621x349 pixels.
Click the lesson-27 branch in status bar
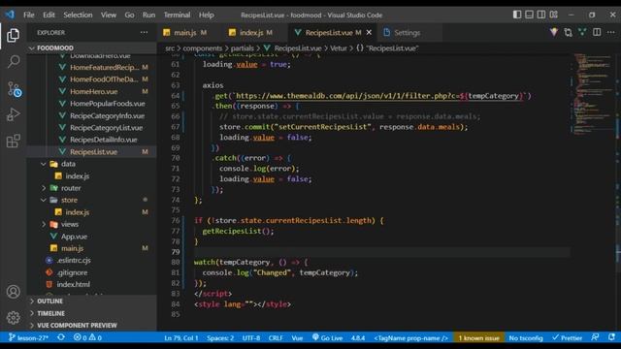tap(28, 338)
